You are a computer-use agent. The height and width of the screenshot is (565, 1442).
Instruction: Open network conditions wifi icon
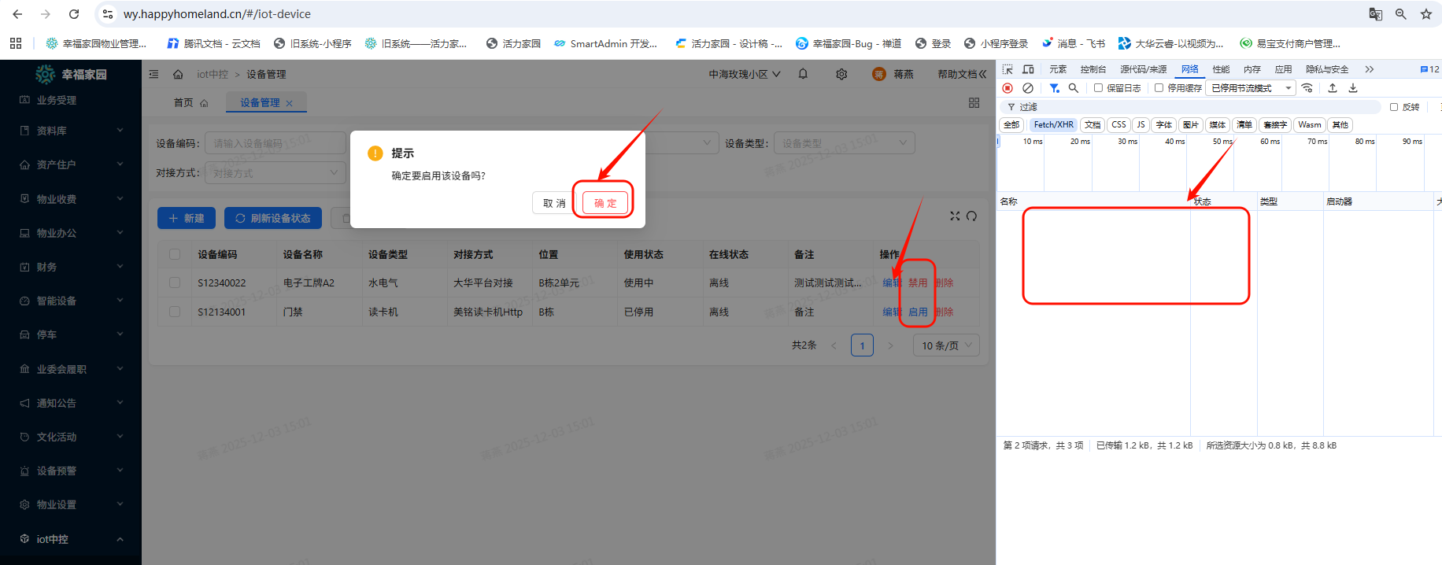pos(1307,88)
